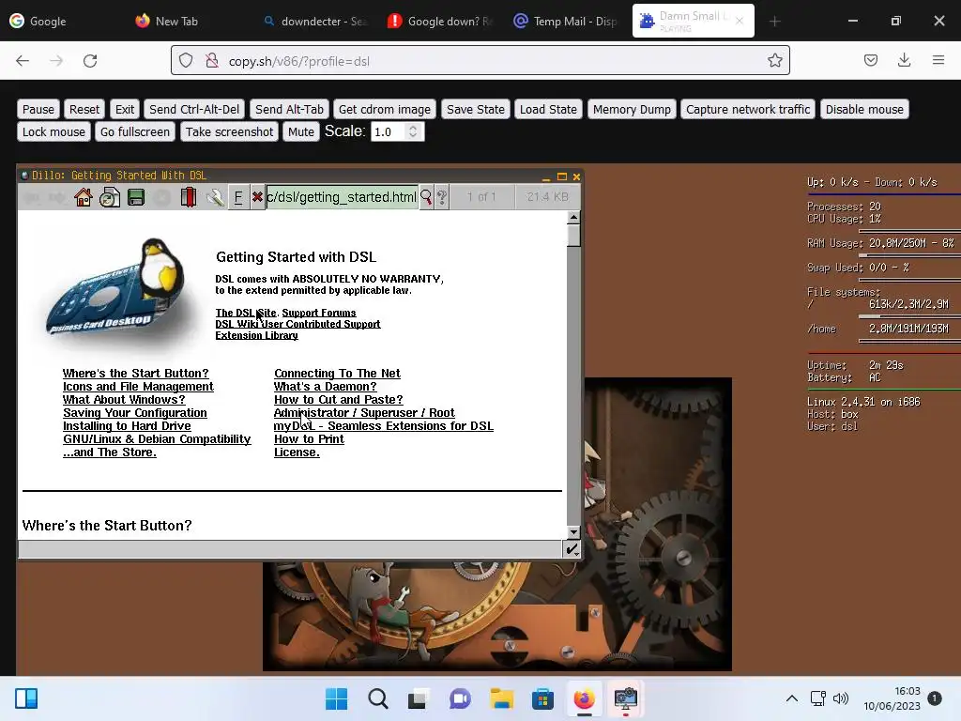Follow Icons and File Management link
The image size is (961, 721).
pos(138,387)
